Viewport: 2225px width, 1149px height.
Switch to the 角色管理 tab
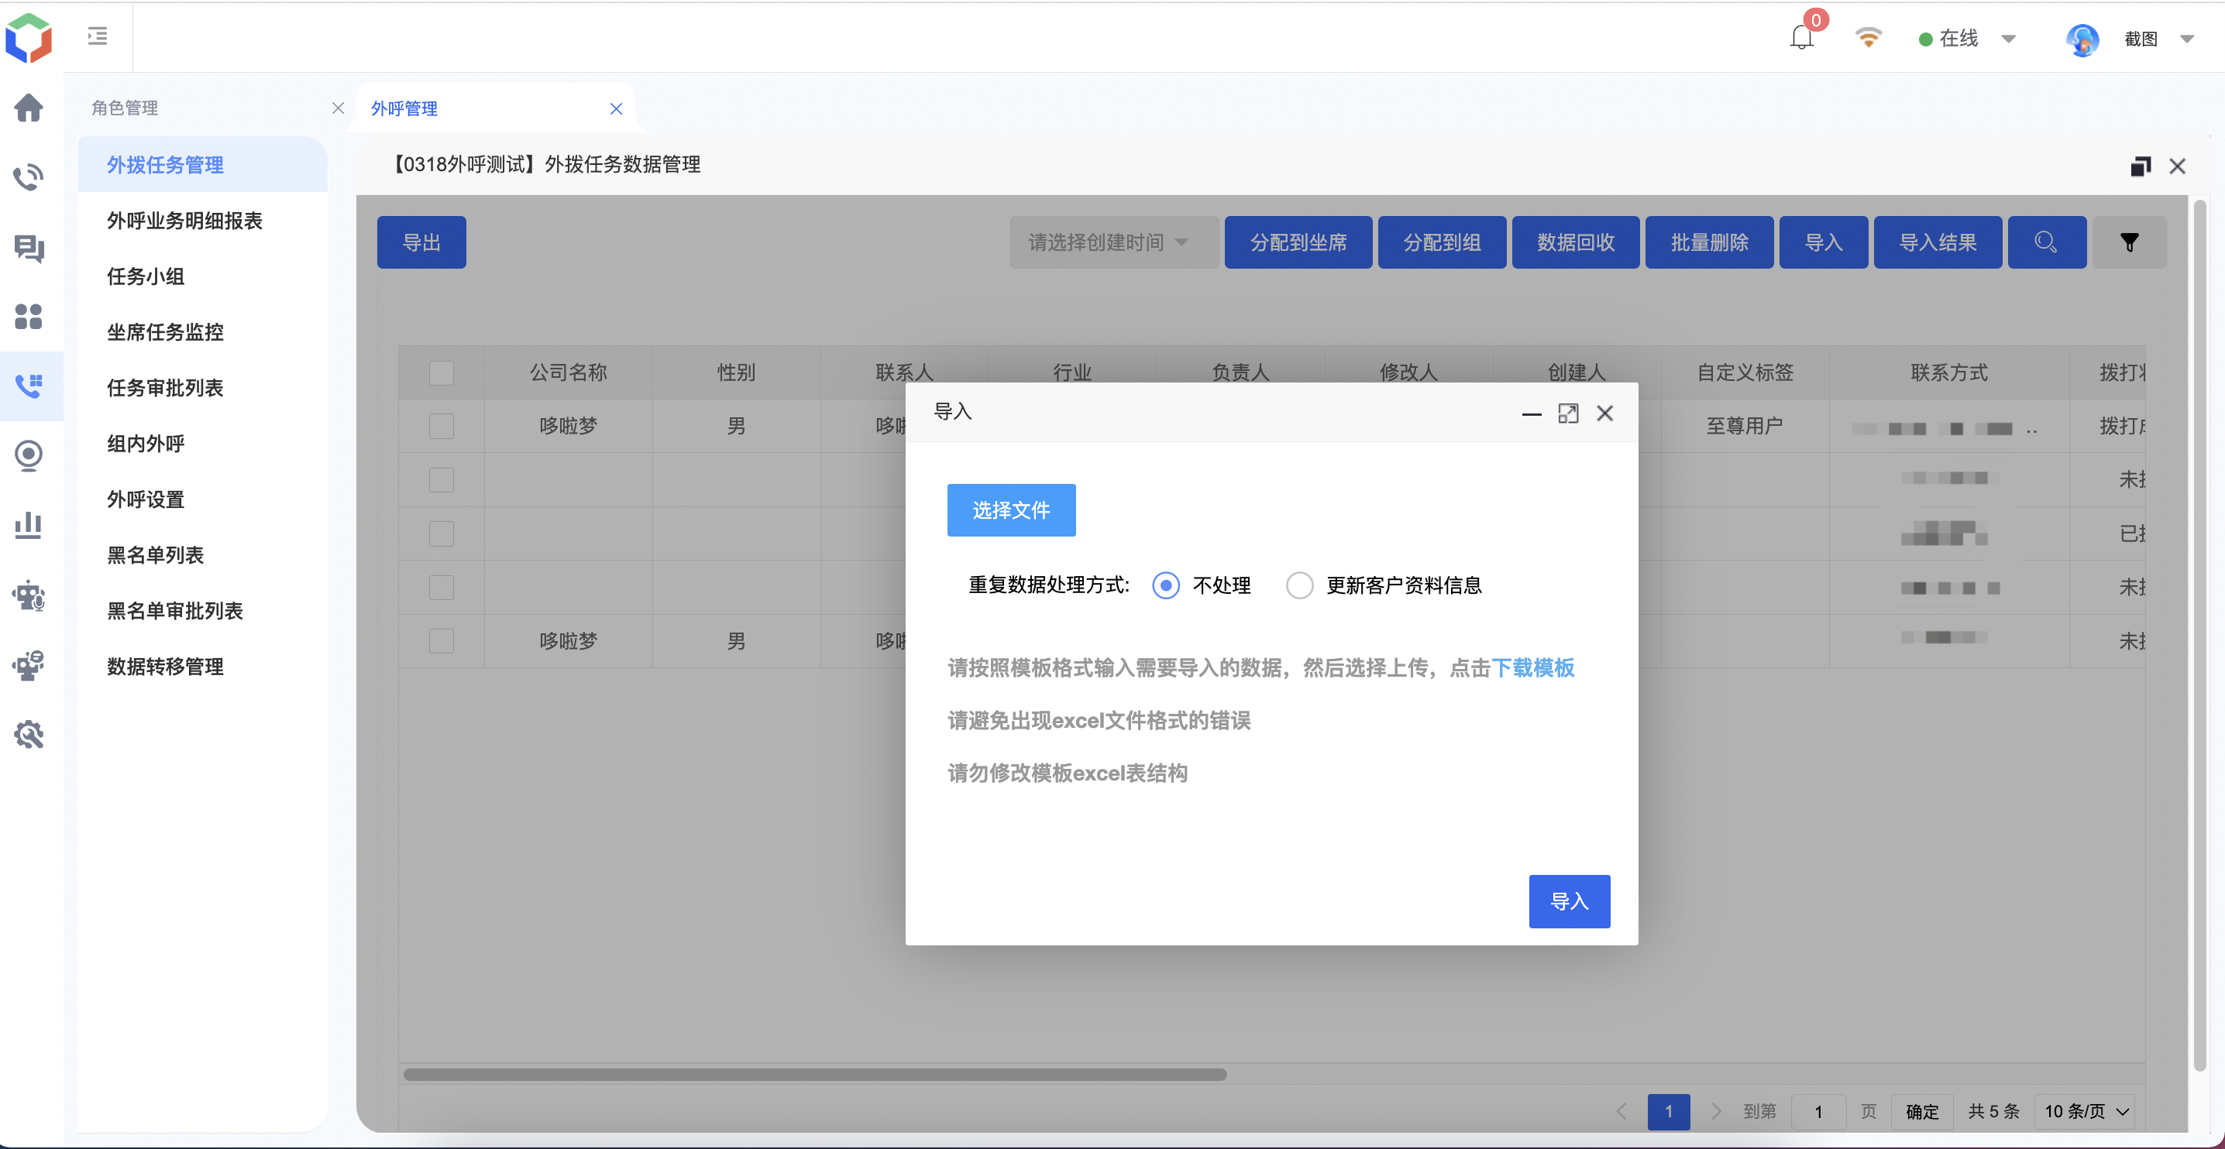click(x=126, y=108)
